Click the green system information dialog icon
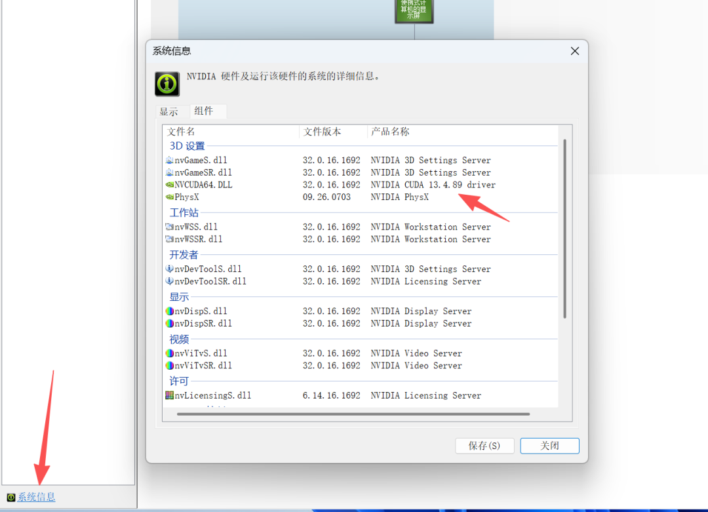The image size is (708, 512). click(167, 84)
